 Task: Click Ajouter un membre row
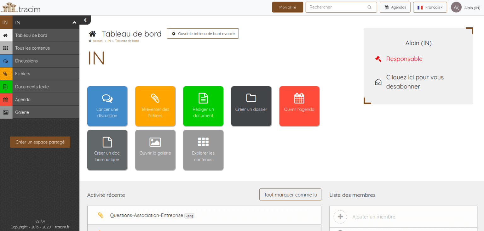click(x=403, y=217)
